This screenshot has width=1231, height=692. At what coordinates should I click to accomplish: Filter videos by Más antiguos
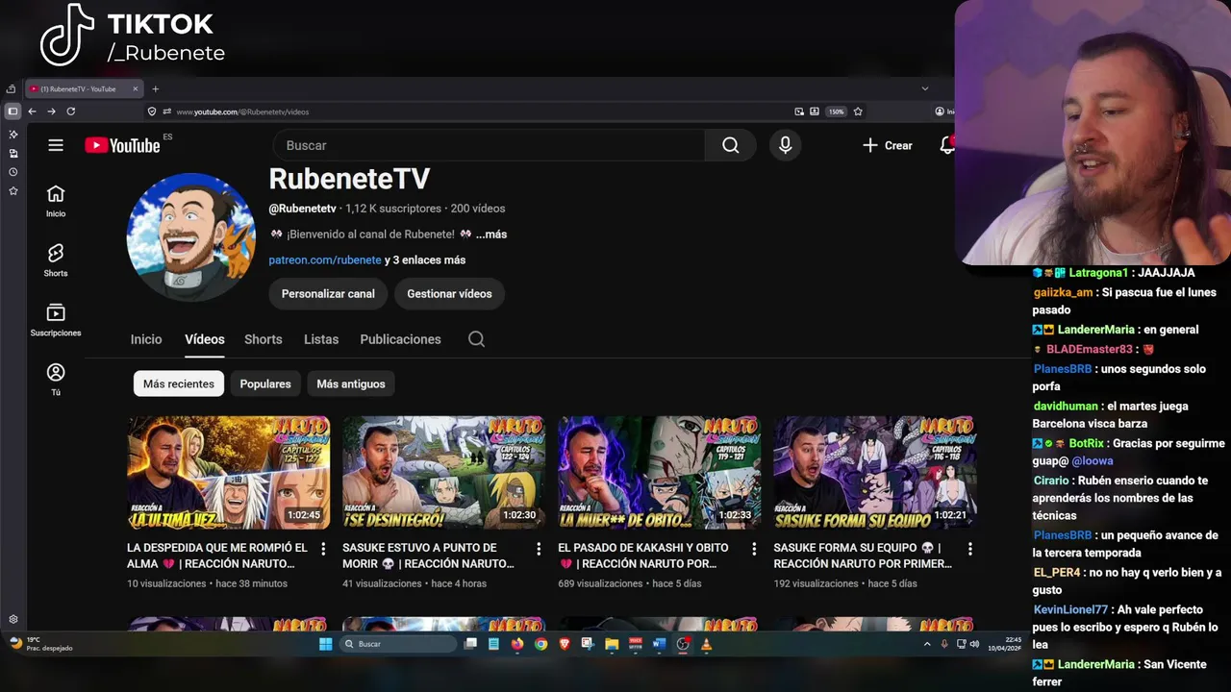click(351, 383)
